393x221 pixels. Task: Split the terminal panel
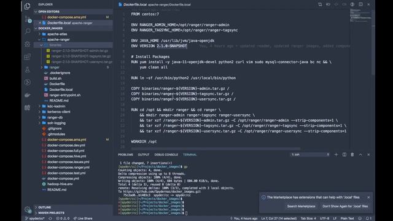pyautogui.click(x=344, y=155)
